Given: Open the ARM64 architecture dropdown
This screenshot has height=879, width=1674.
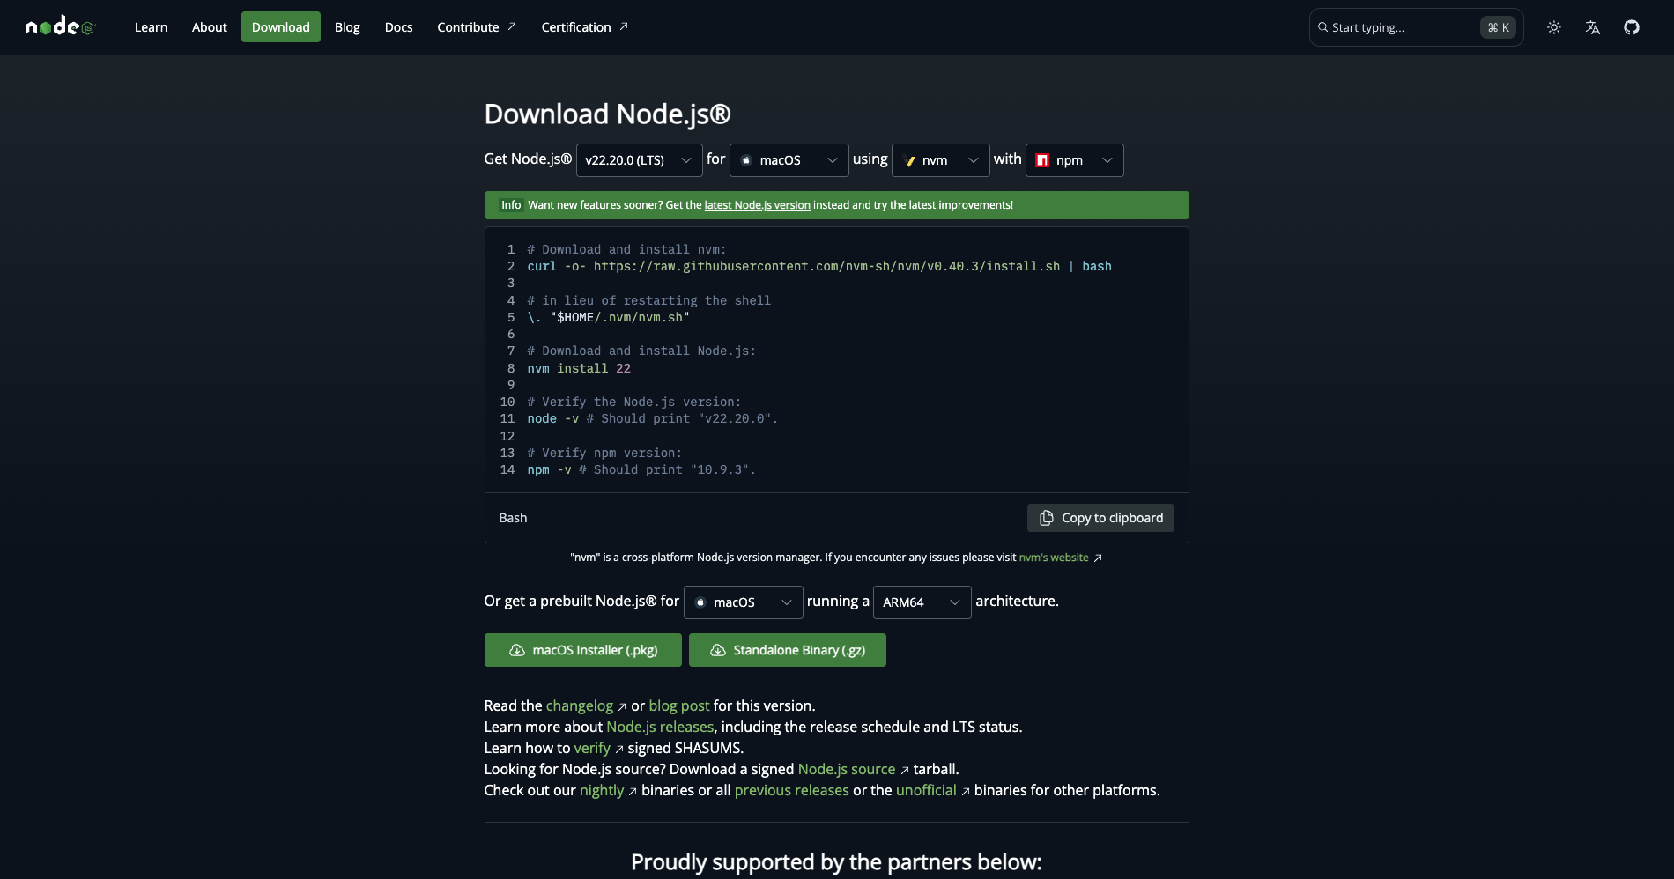Looking at the screenshot, I should [x=921, y=602].
